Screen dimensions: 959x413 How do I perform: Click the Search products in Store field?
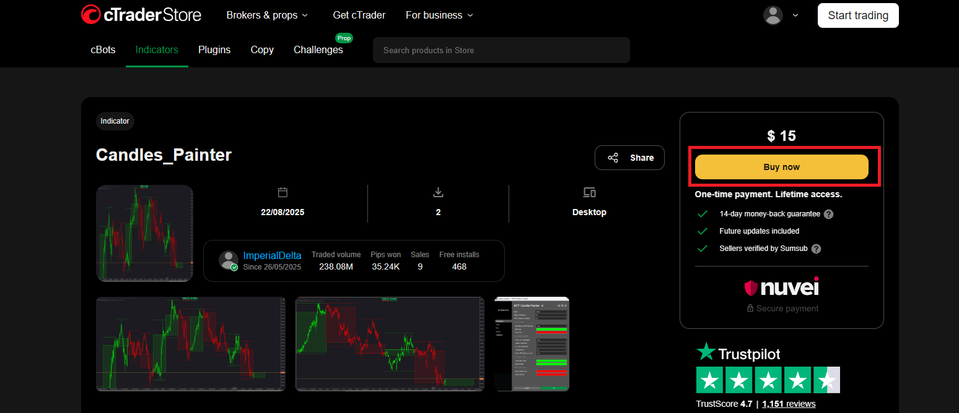(x=501, y=50)
